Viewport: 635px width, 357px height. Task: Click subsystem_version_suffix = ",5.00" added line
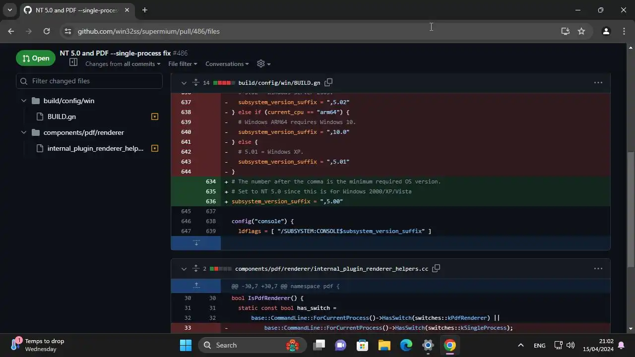(287, 201)
